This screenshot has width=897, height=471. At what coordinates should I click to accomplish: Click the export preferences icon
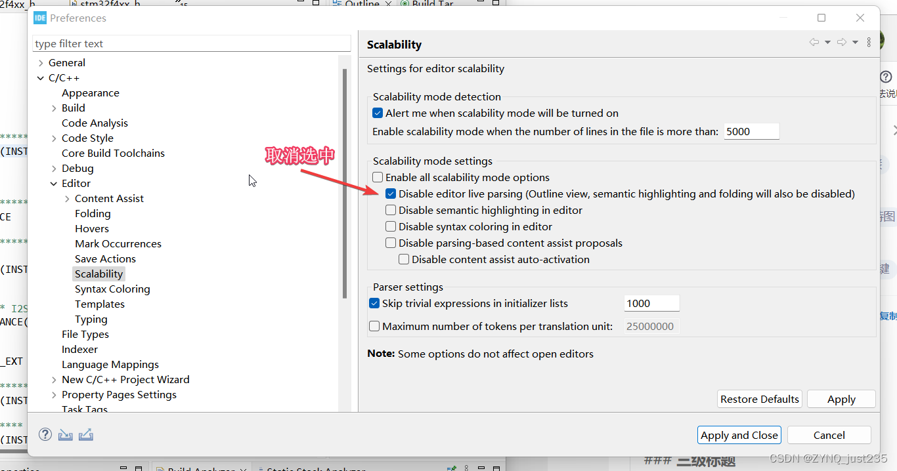tap(86, 434)
